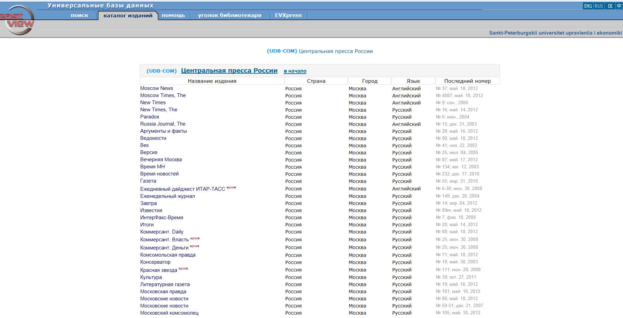Viewport: 623px width, 318px height.
Task: Open Версия publication
Action: pos(149,152)
